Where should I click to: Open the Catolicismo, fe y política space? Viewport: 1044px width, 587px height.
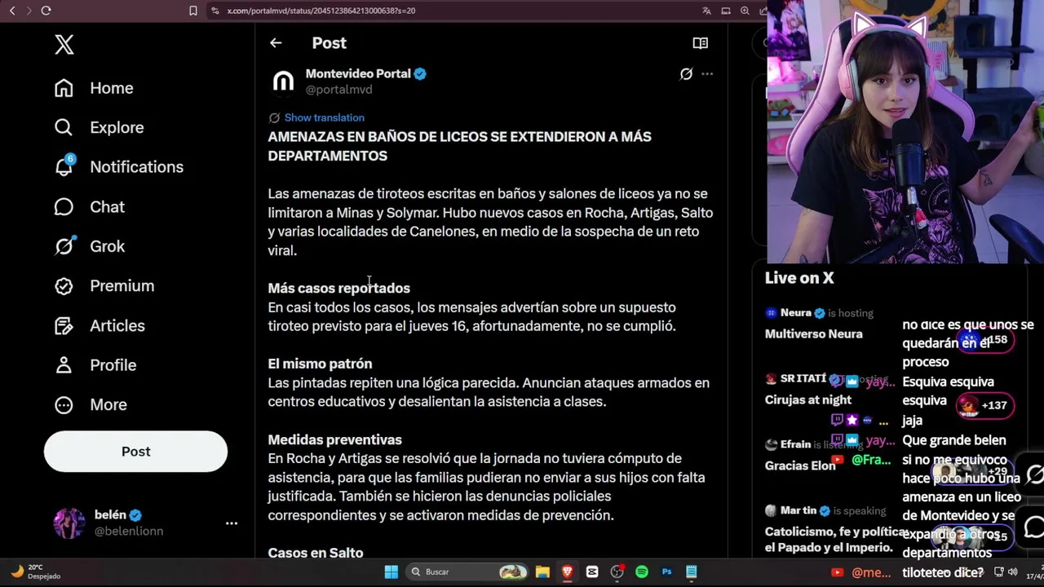[835, 539]
